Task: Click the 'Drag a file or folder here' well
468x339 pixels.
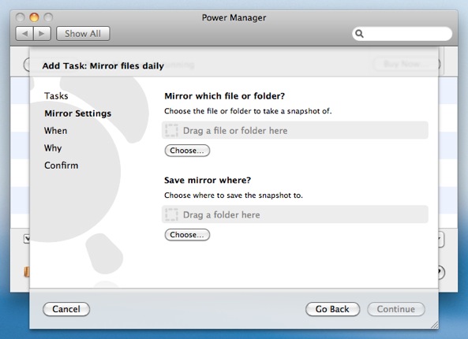Action: [295, 130]
